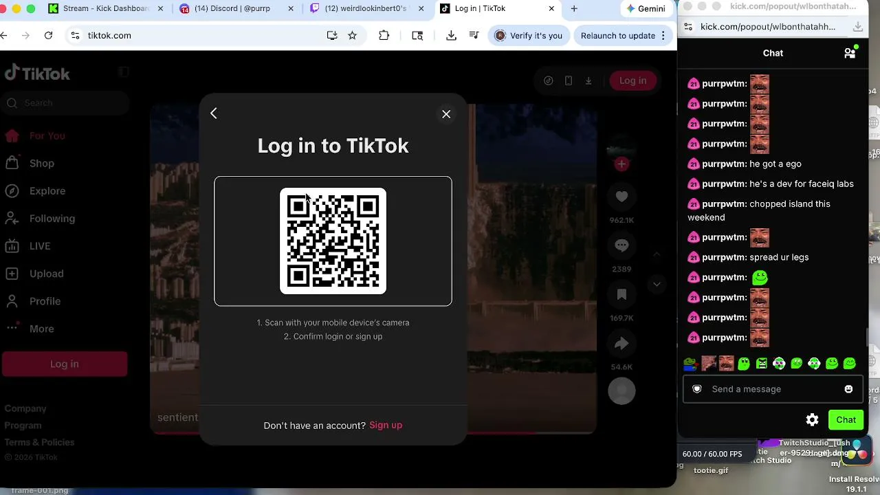The image size is (880, 495).
Task: Open Kick chat settings gear
Action: coord(812,419)
